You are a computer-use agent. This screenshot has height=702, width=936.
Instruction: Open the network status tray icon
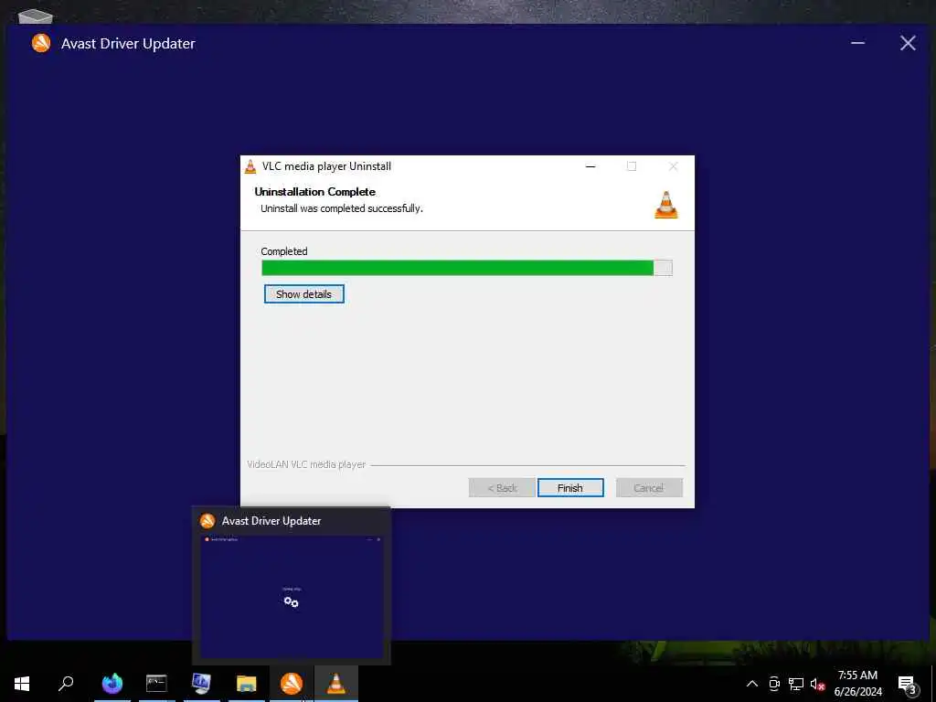coord(796,684)
